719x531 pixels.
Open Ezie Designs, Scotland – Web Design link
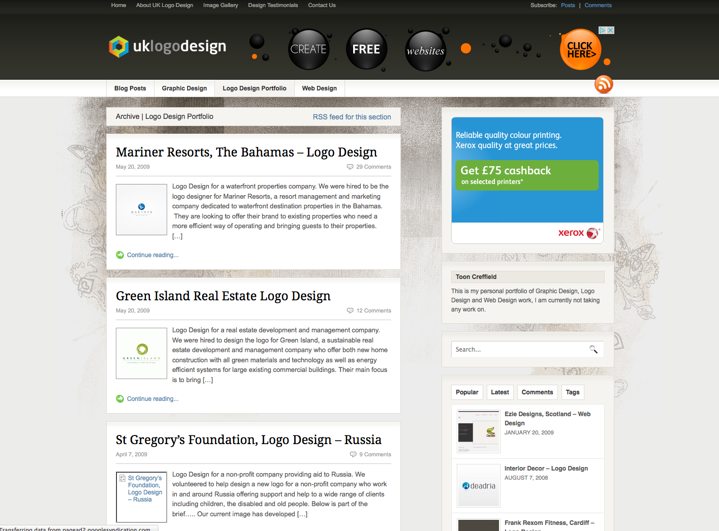[x=547, y=419]
